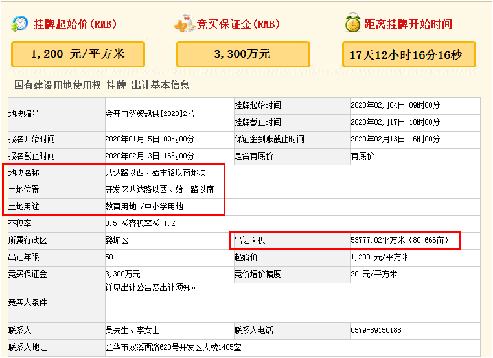The image size is (493, 358).
Task: Select the heading 竞买保证金(RMB)
Action: tap(238, 24)
